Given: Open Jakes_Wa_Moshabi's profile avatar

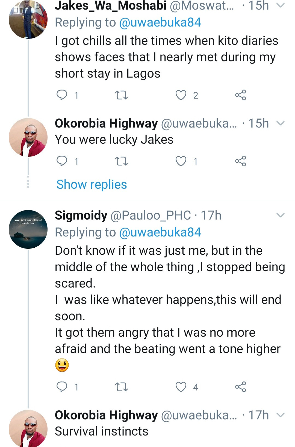Looking at the screenshot, I should point(28,19).
